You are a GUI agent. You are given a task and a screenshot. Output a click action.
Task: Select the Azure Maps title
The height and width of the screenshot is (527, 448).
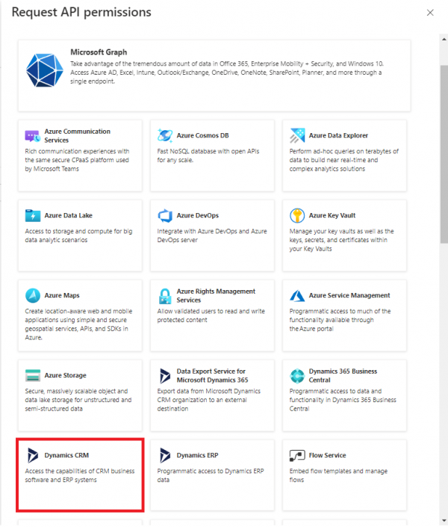pos(62,295)
